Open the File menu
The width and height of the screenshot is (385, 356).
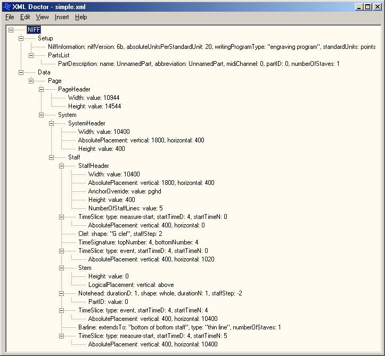pos(10,17)
